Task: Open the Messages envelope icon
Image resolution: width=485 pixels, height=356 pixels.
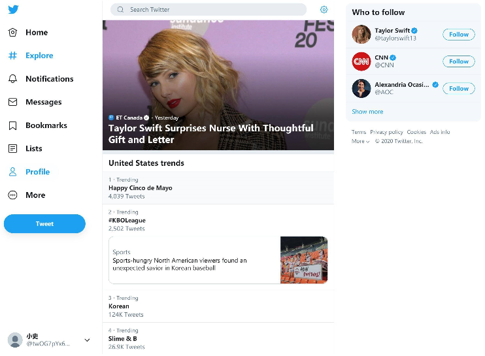Action: [12, 102]
